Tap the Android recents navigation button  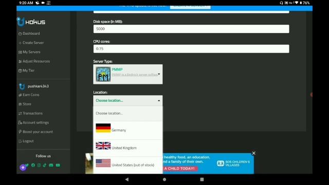(202, 179)
